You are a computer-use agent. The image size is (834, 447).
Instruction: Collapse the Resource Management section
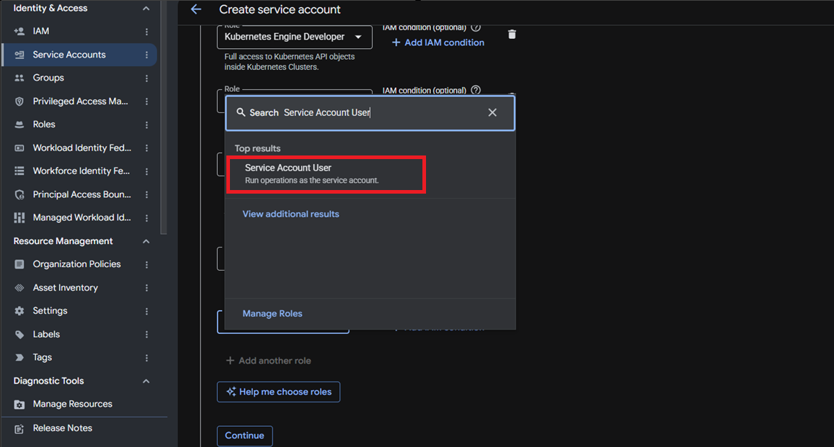[x=146, y=242]
